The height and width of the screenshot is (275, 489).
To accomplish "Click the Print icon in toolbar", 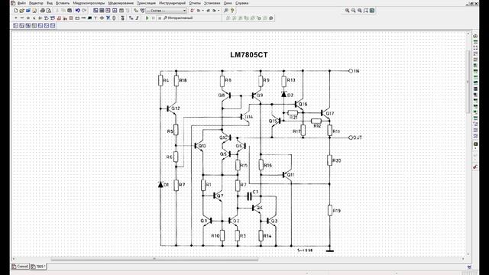I will point(43,11).
